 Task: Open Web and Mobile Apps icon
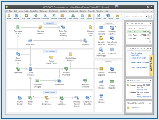pyautogui.click(x=101, y=50)
